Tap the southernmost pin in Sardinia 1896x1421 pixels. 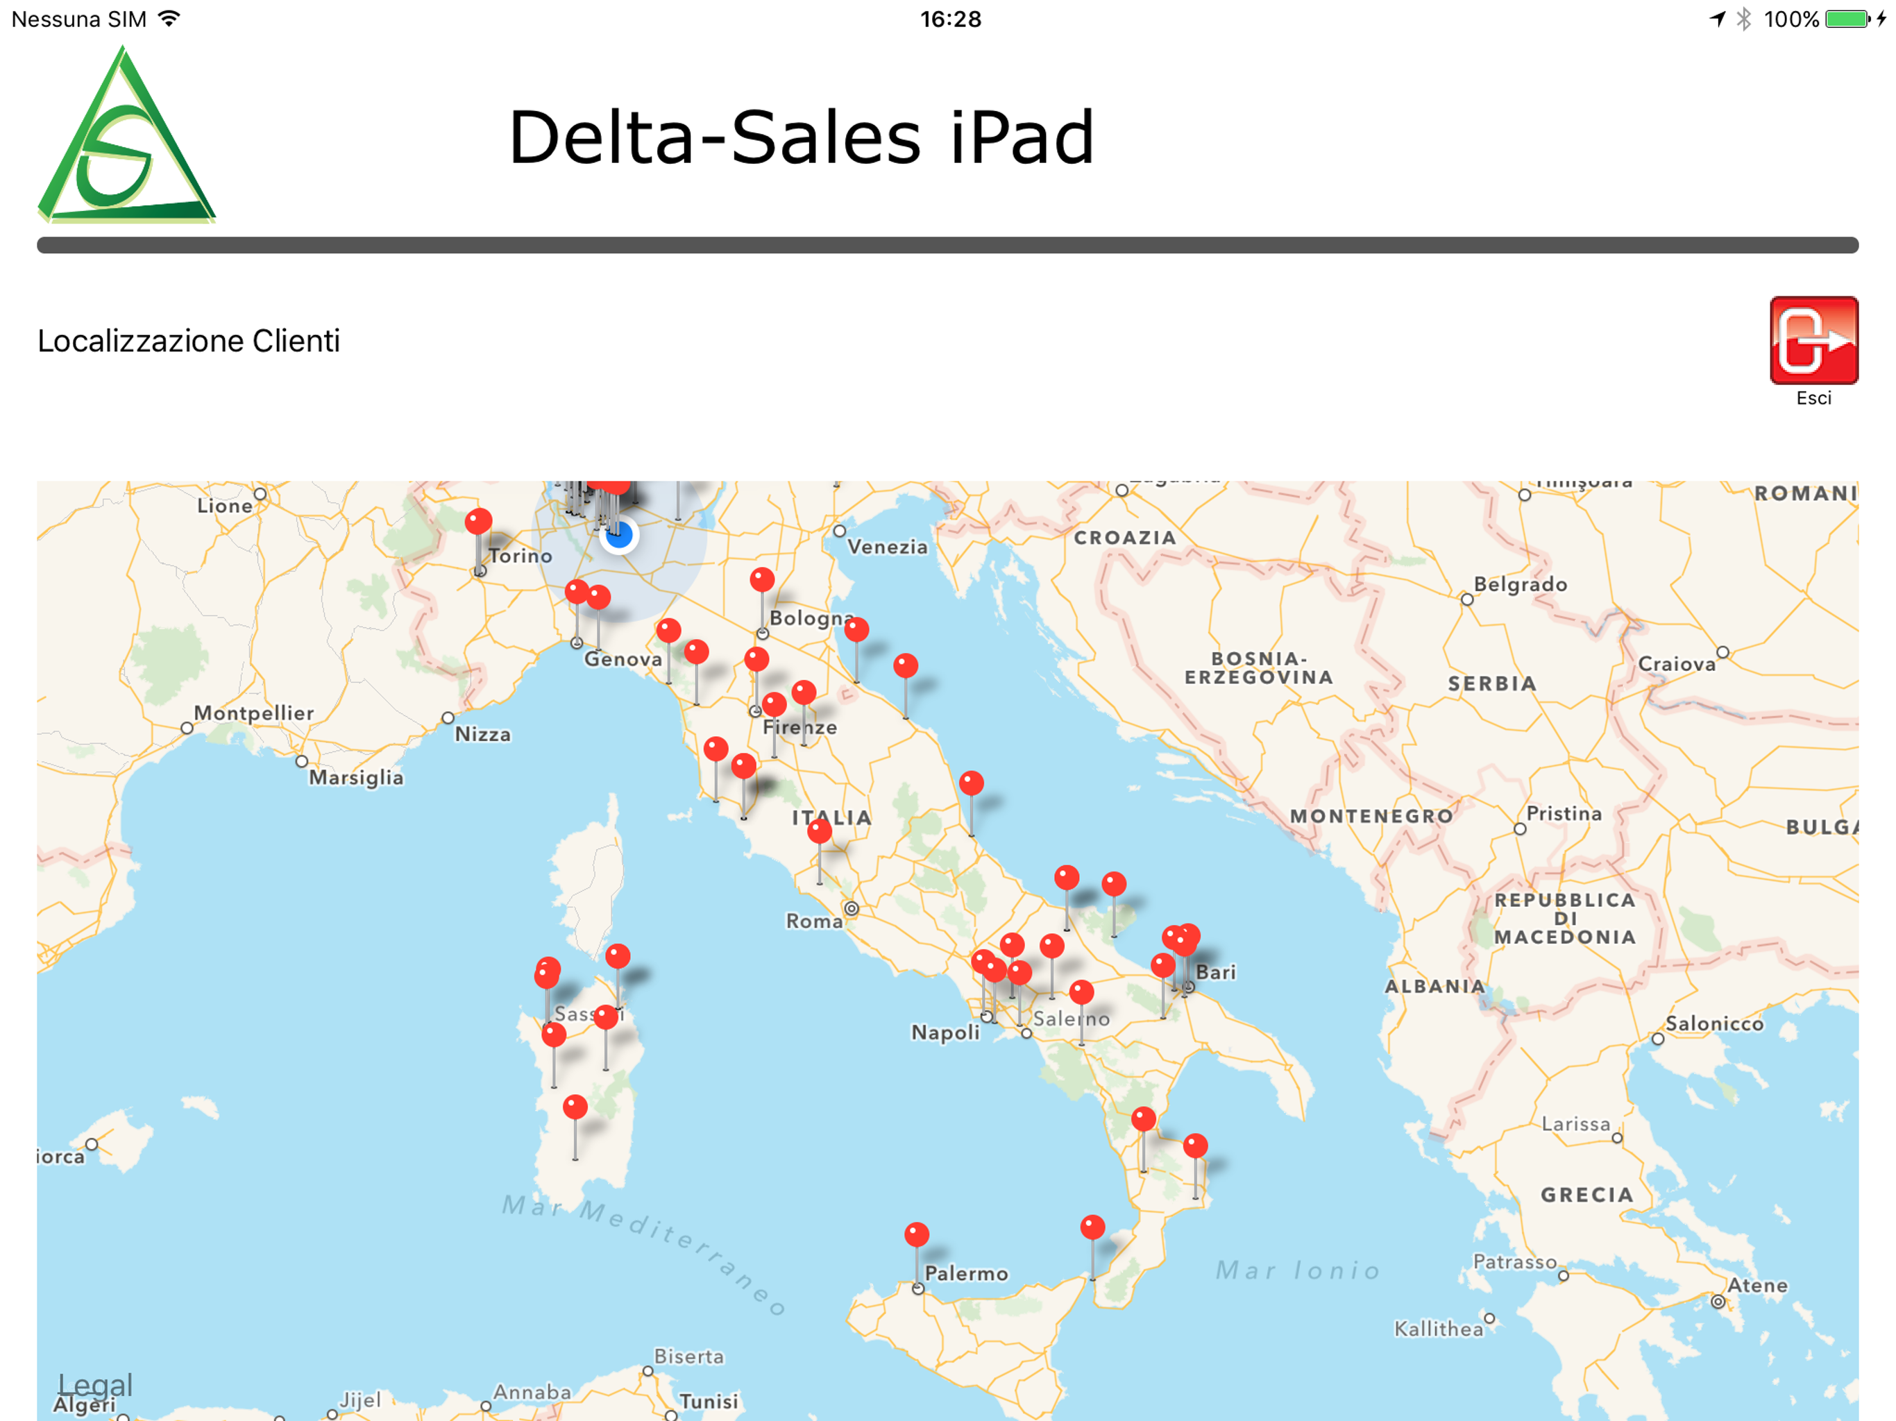(x=575, y=1107)
